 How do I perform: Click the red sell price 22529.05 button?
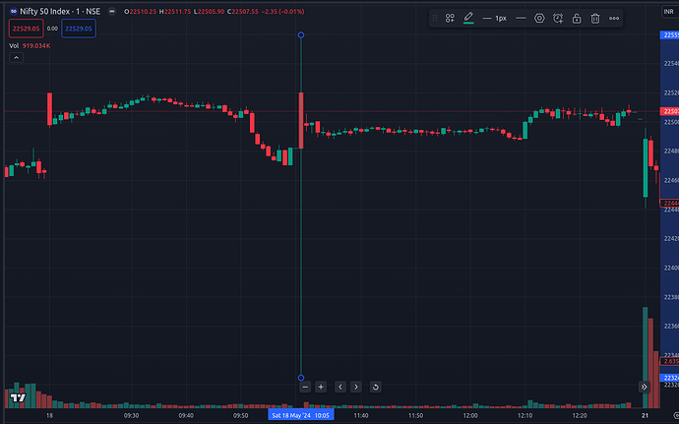(26, 29)
